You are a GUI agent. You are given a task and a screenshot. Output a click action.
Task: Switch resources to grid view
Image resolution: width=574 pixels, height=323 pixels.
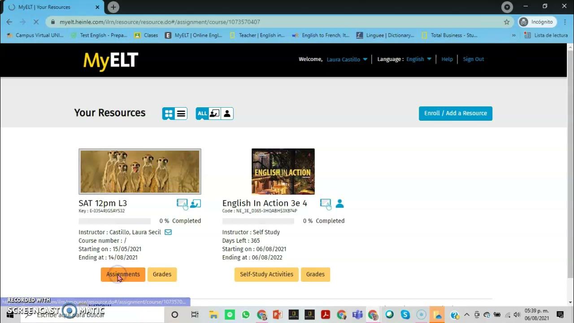169,113
